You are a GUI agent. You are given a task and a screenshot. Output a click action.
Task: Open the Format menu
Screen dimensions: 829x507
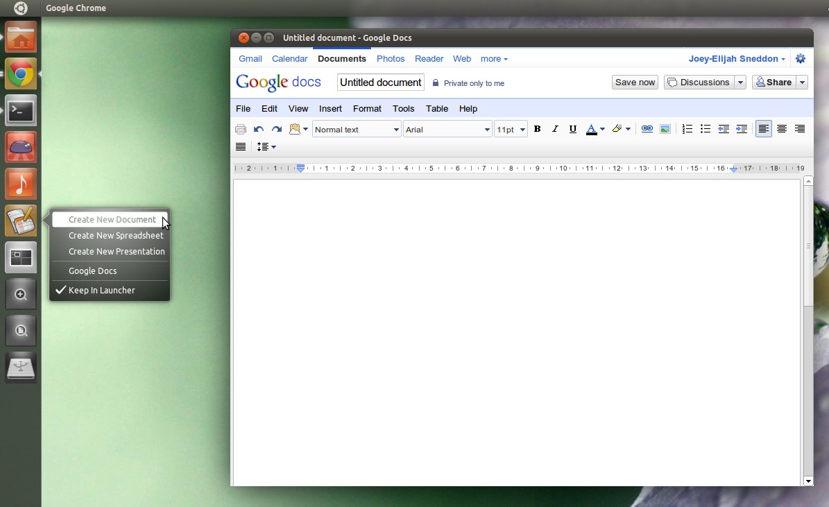pos(367,108)
